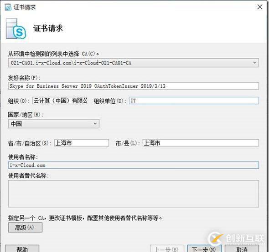Click the 市/县(L) label
269x252 pixels.
tap(128, 143)
